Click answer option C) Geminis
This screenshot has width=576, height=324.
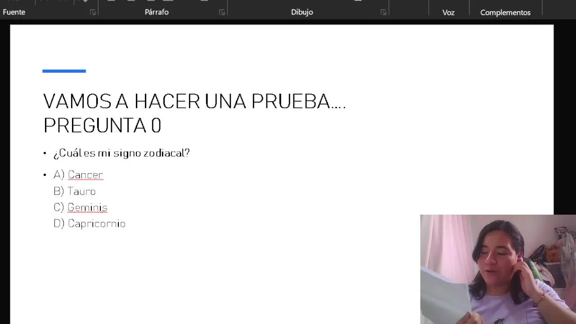[x=81, y=207]
